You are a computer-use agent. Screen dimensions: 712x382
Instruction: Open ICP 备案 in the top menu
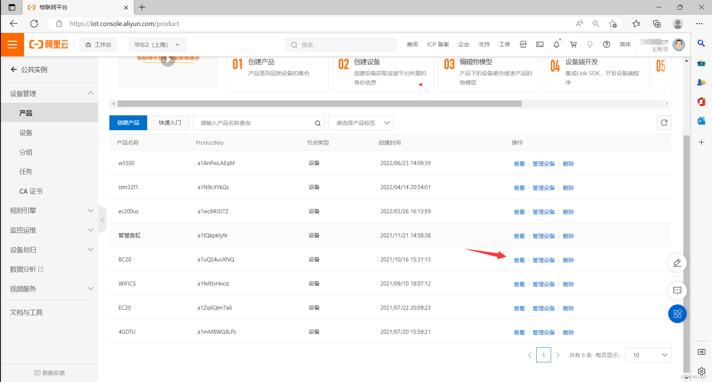click(438, 45)
